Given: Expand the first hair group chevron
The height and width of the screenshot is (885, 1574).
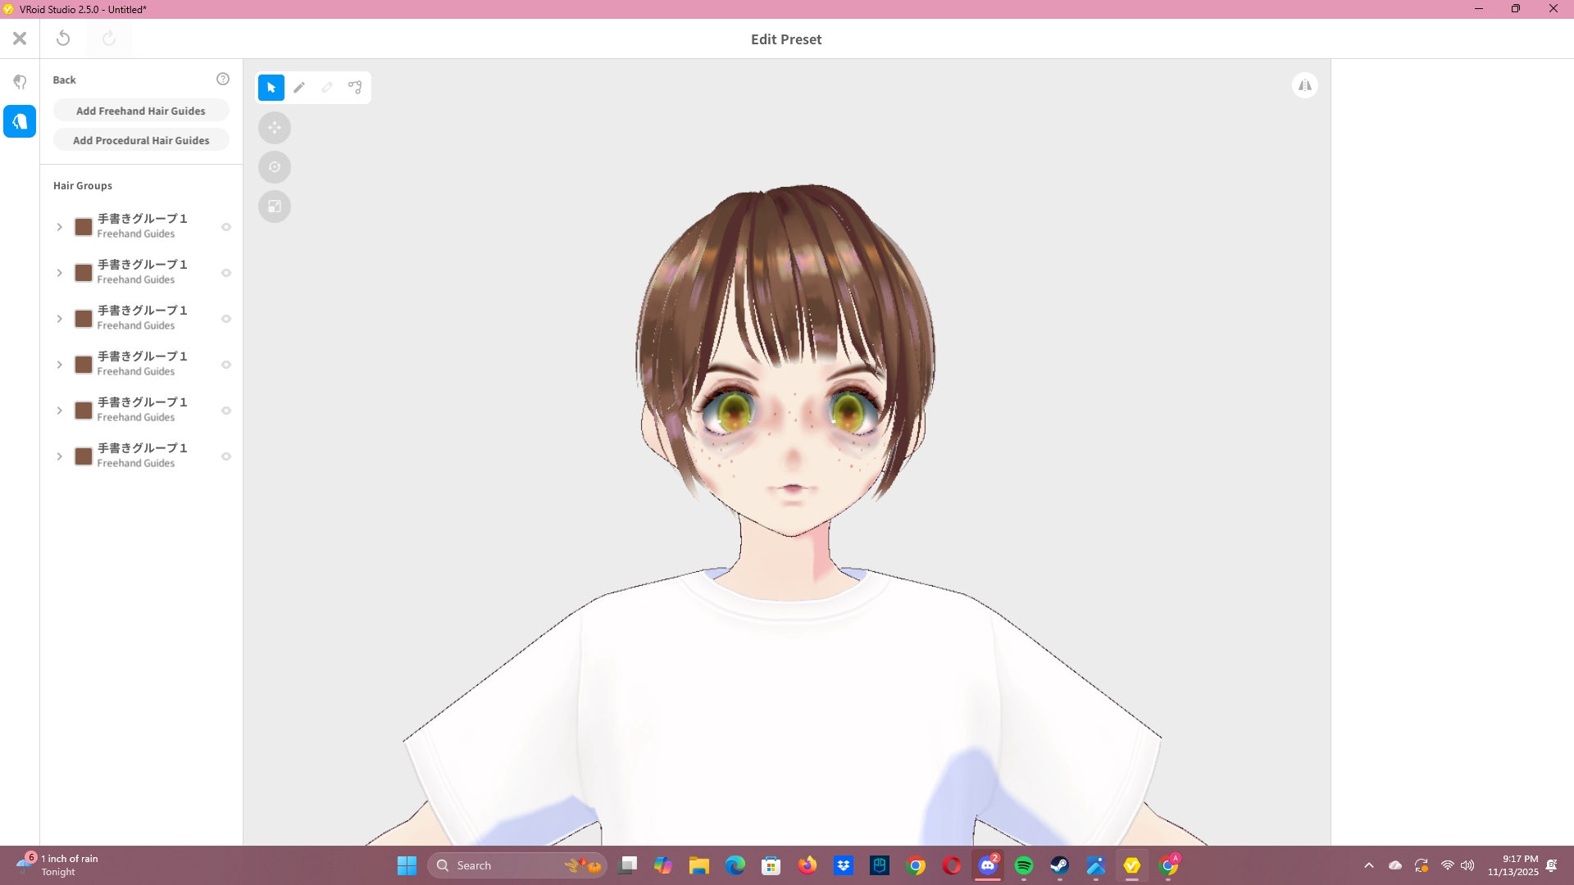Looking at the screenshot, I should (x=59, y=227).
